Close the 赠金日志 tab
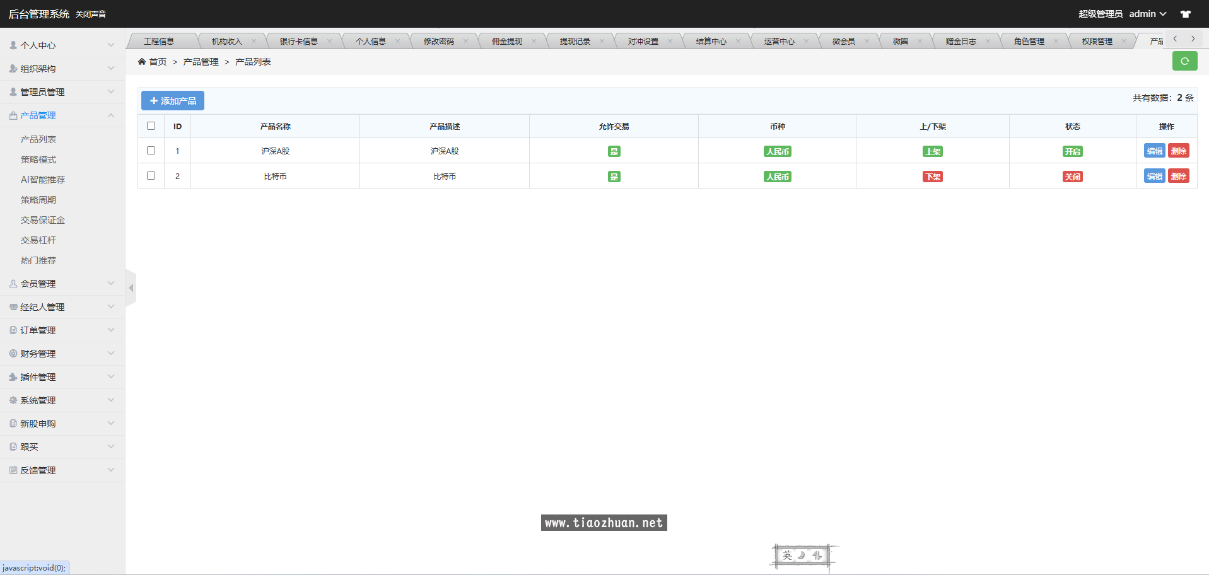 click(x=988, y=41)
